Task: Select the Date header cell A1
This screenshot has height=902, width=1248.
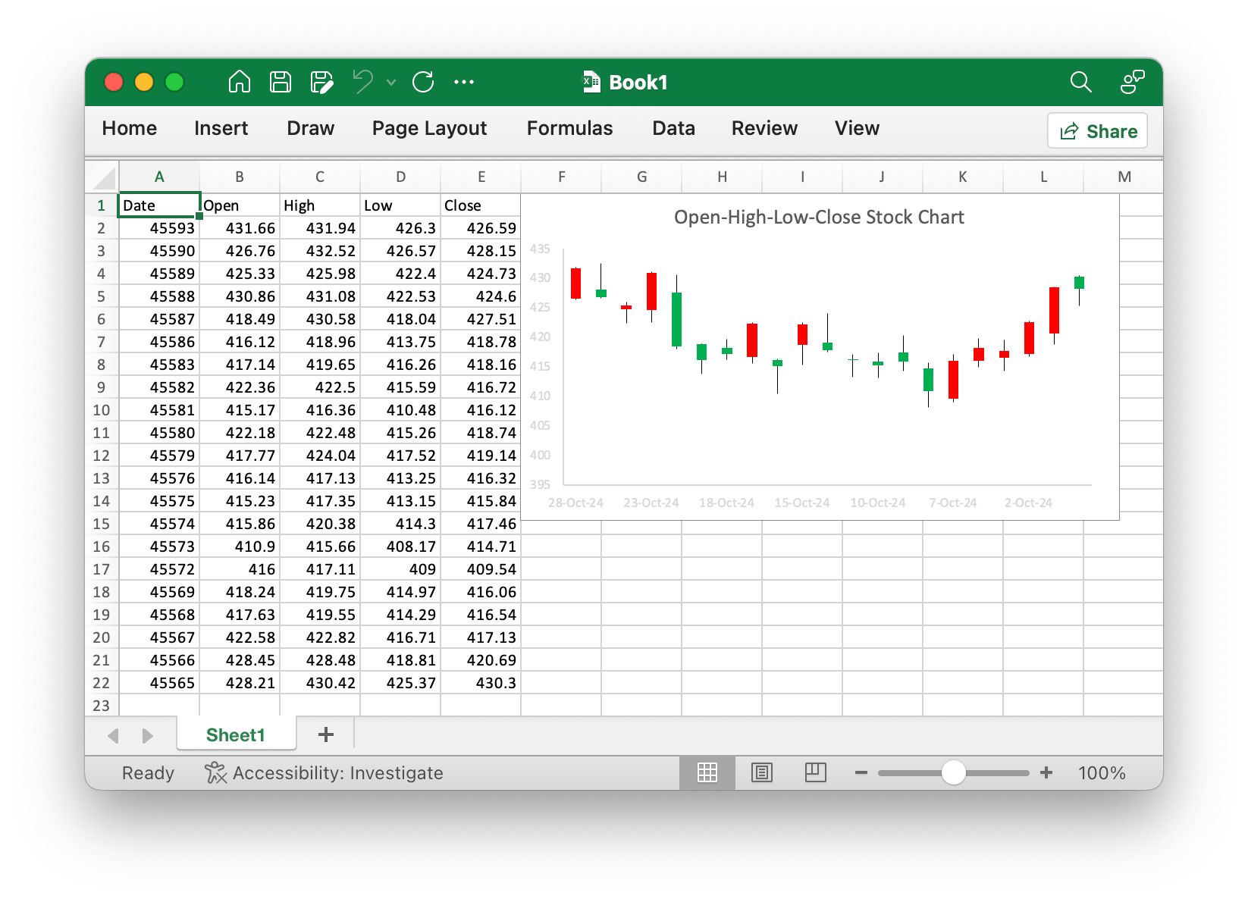Action: click(x=159, y=205)
